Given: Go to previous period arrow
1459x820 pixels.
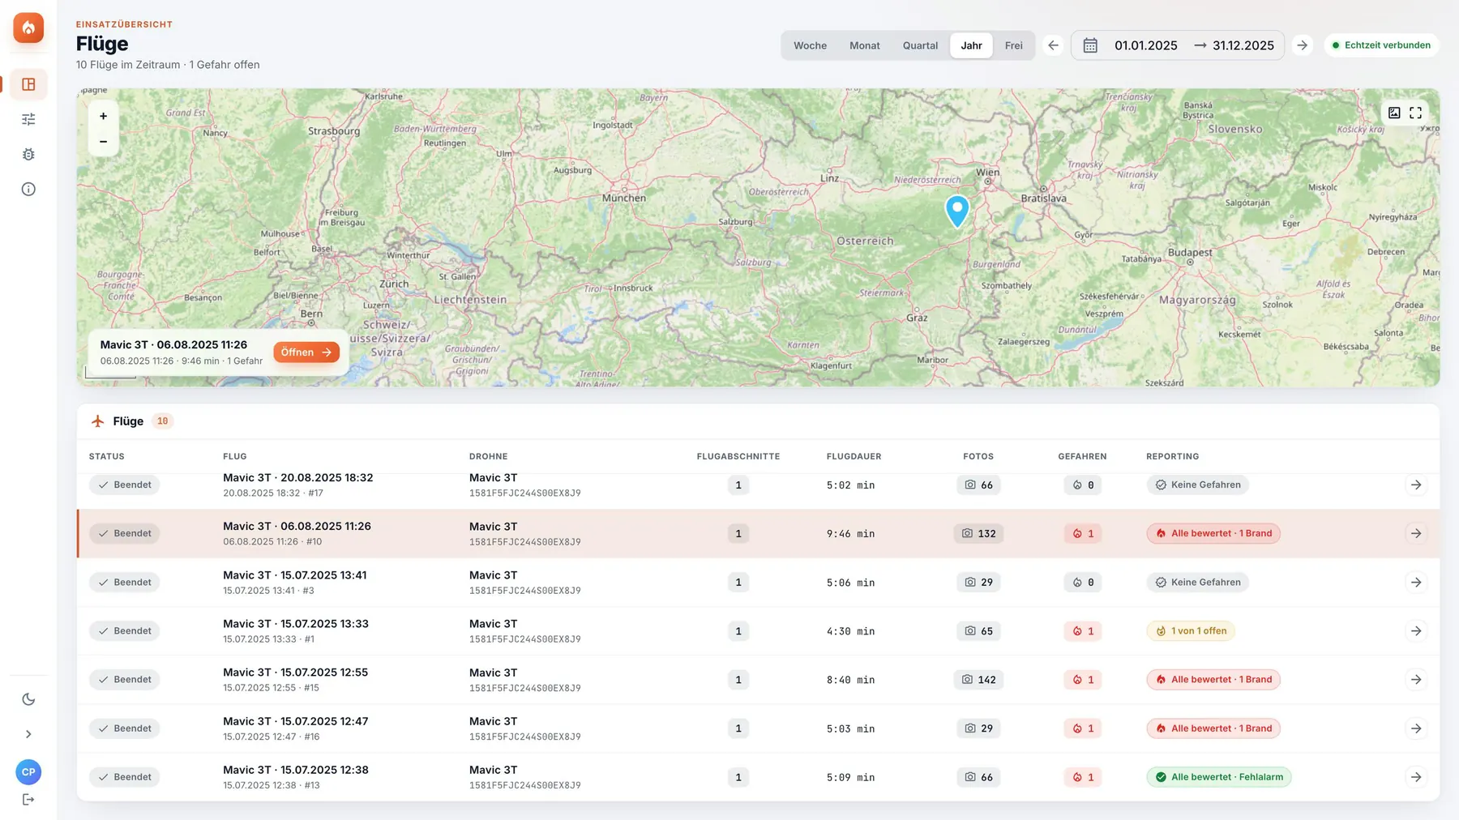Looking at the screenshot, I should click(1053, 45).
